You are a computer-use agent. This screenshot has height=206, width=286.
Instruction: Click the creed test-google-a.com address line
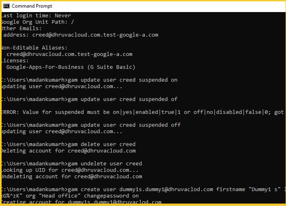point(80,35)
